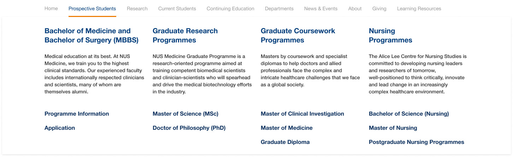
Task: Click the Application link
Action: click(60, 128)
